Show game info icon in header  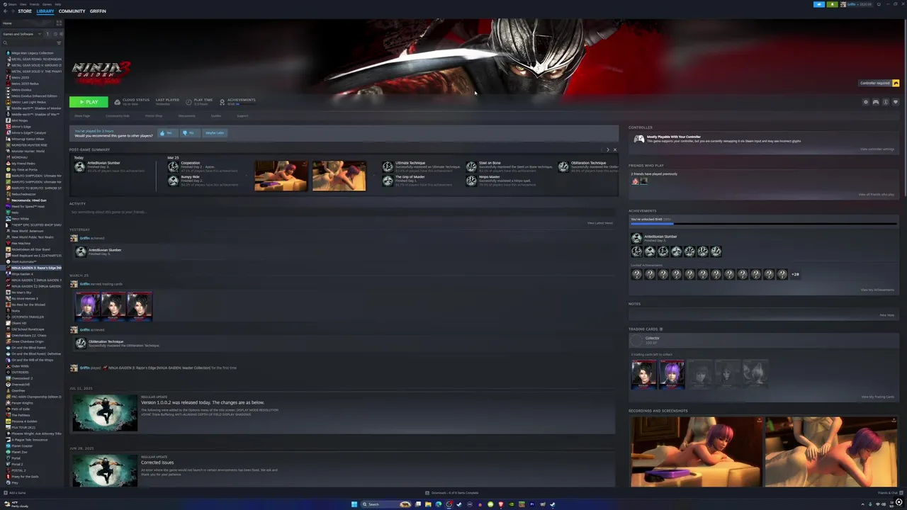click(886, 102)
